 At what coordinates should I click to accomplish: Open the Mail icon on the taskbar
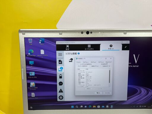click(103, 107)
